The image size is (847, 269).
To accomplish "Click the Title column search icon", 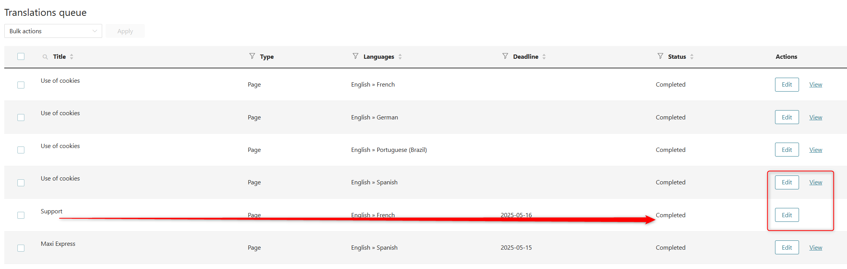I will pos(45,57).
